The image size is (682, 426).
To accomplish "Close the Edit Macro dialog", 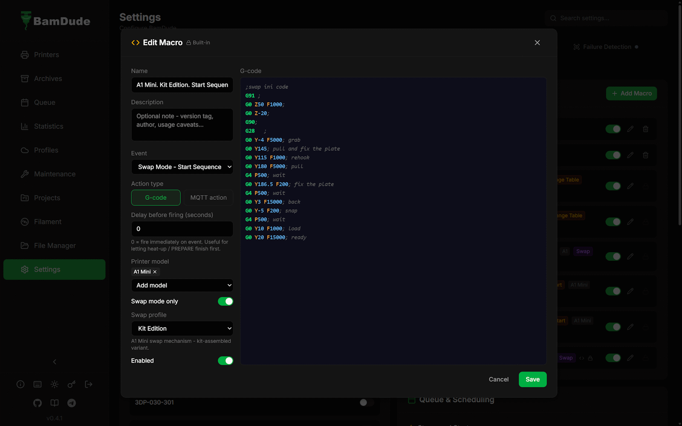I will click(x=537, y=43).
